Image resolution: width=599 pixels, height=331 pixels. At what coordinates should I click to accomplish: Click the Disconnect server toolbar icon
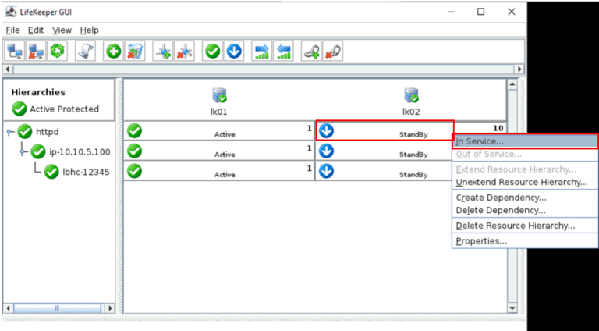(x=36, y=52)
